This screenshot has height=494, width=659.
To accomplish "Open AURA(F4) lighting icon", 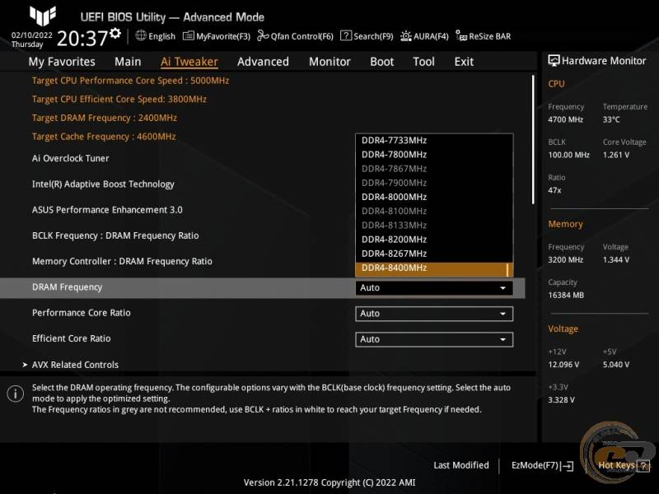I will point(406,35).
